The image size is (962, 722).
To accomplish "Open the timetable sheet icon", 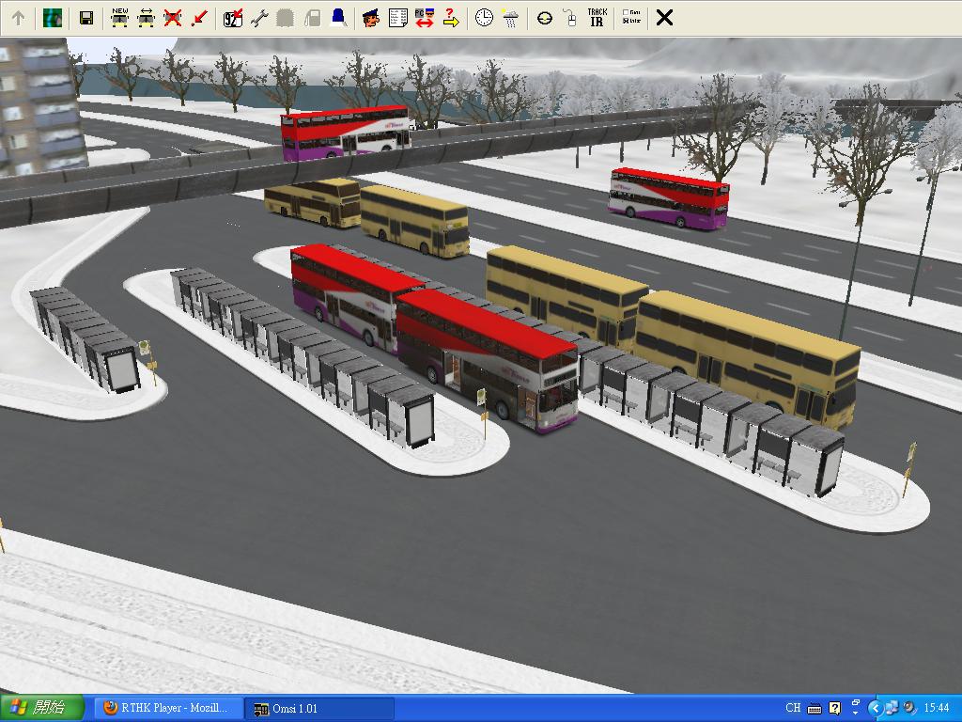I will (397, 18).
